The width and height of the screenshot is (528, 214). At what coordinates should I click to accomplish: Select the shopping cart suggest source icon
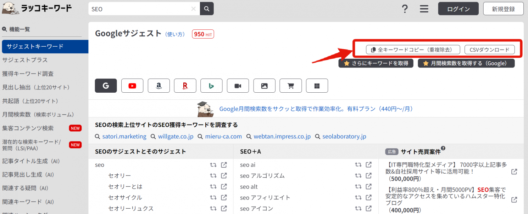(x=290, y=85)
